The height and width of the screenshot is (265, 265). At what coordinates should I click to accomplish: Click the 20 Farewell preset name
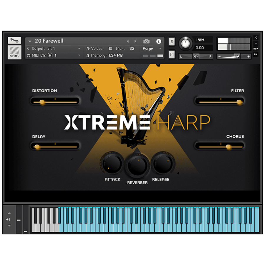point(51,41)
